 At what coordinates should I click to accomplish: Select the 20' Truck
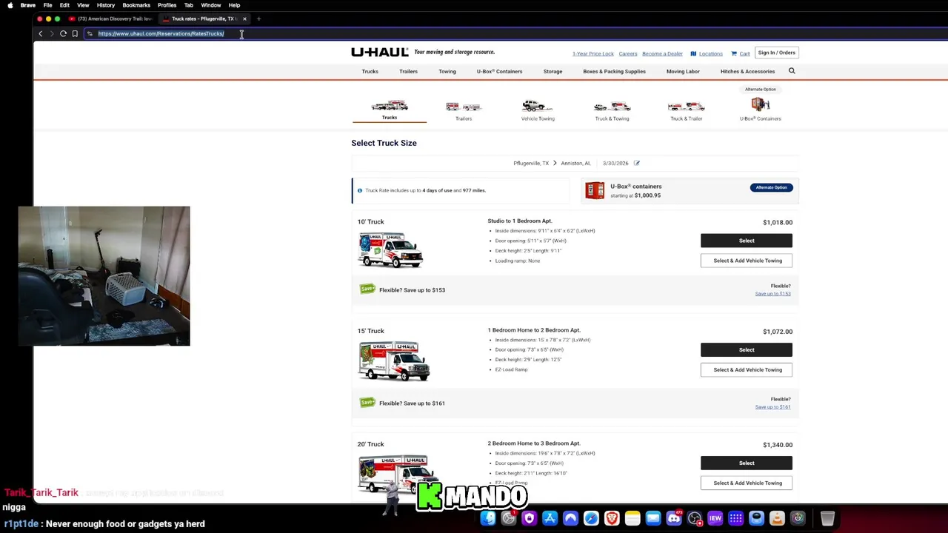747,463
